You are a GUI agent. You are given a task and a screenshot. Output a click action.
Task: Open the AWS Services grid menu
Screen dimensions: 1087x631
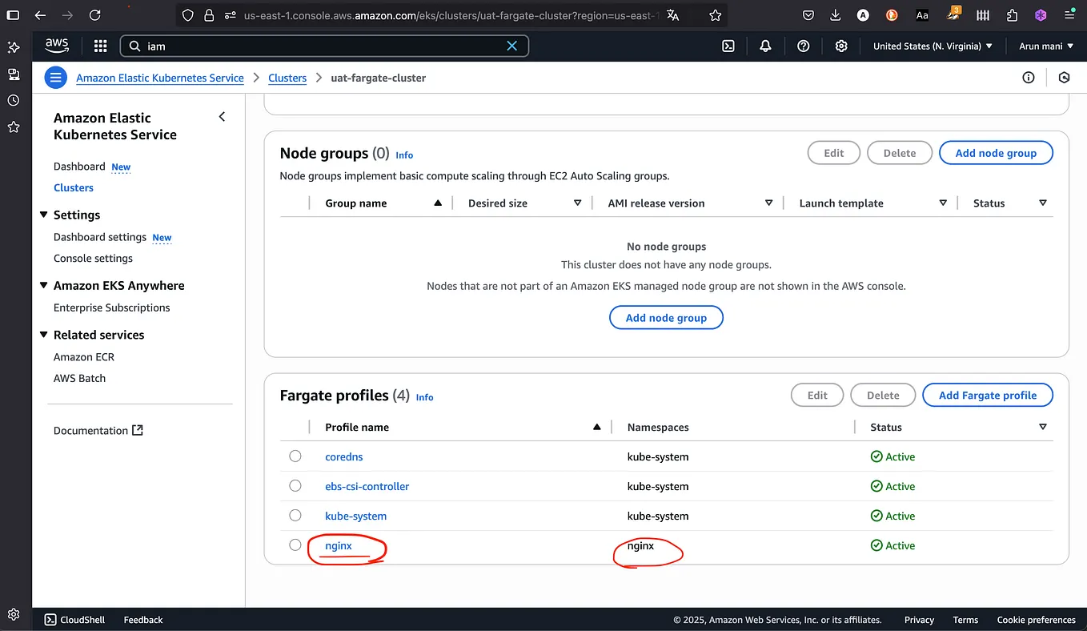99,46
